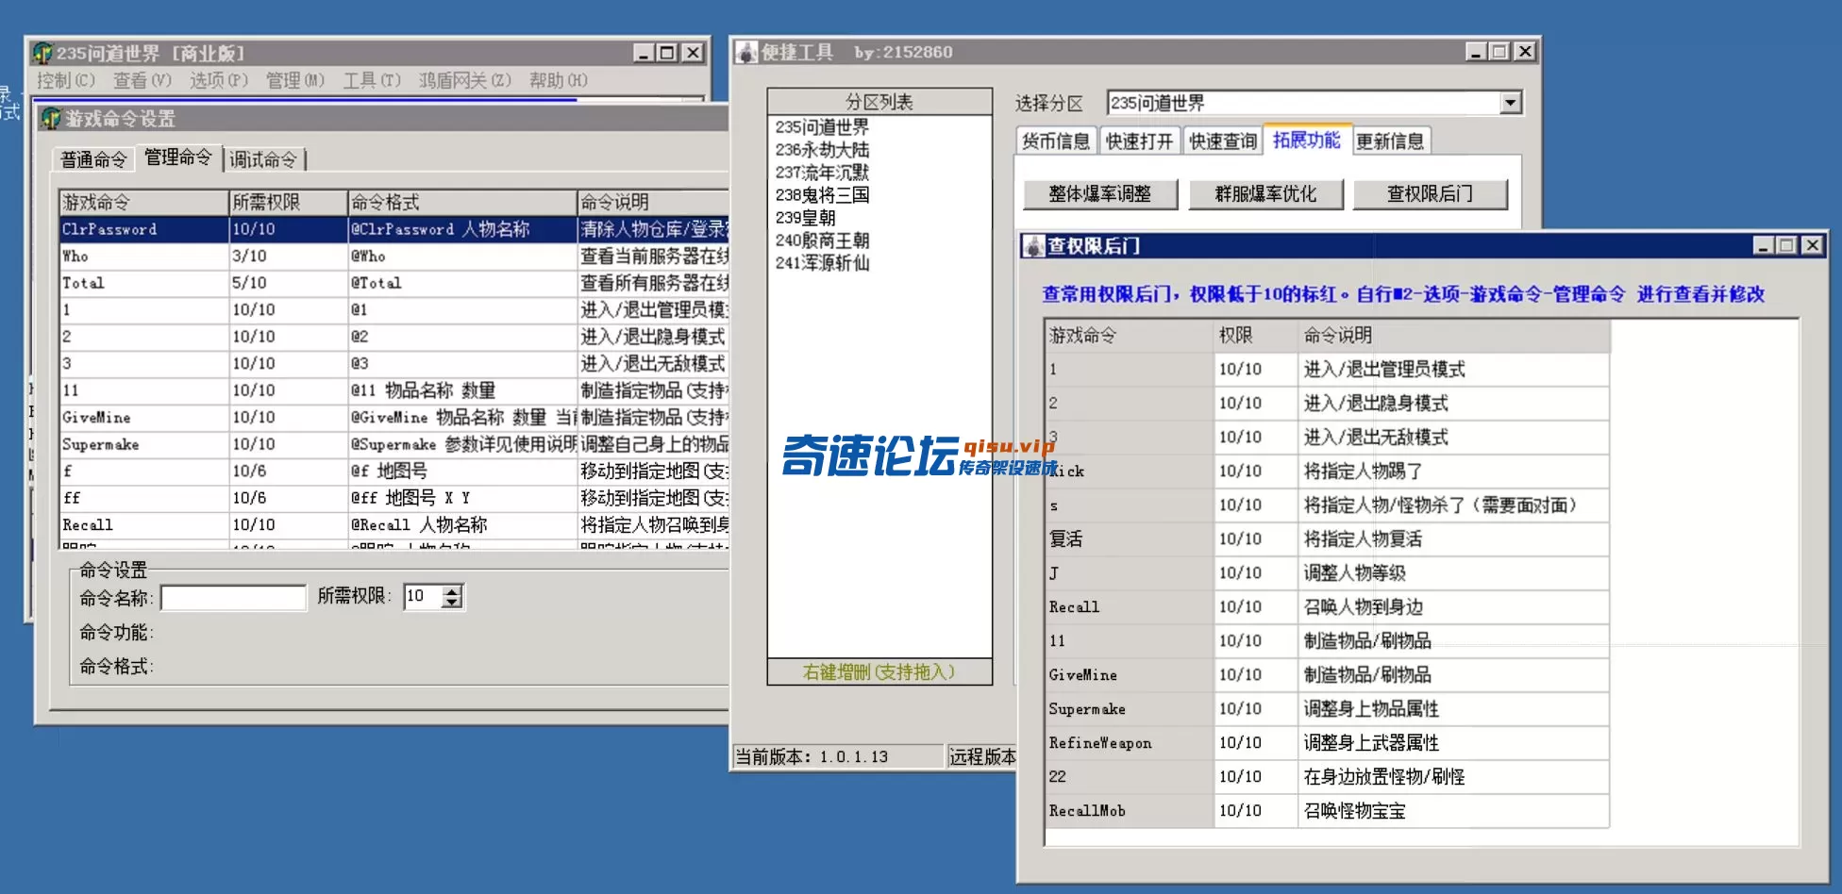1842x894 pixels.
Task: Open the 查看(V) menu
Action: pyautogui.click(x=142, y=80)
